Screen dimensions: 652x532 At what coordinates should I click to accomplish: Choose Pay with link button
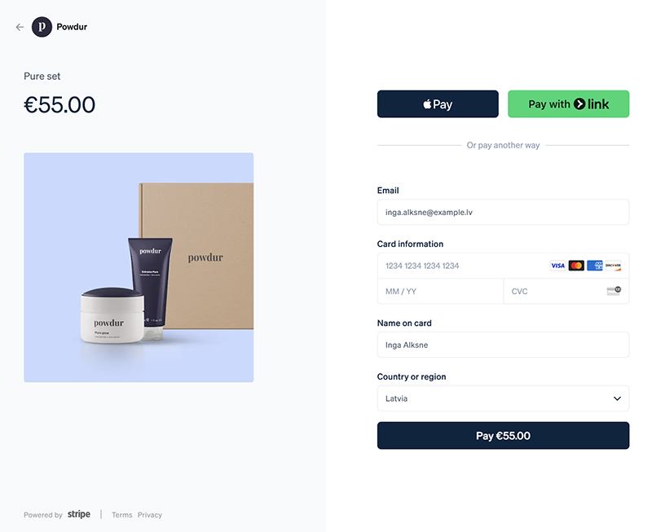tap(568, 104)
